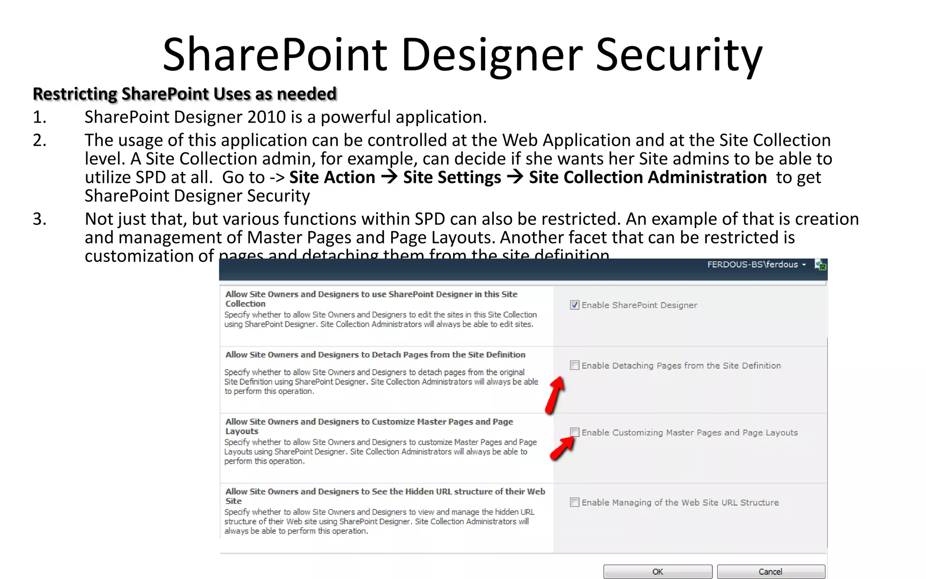Check Enable Detaching Pages from the Site Definition
The width and height of the screenshot is (926, 579).
(574, 365)
